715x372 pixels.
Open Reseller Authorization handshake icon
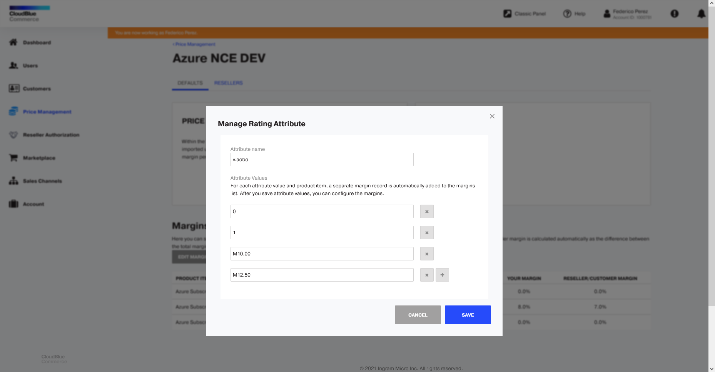(13, 135)
